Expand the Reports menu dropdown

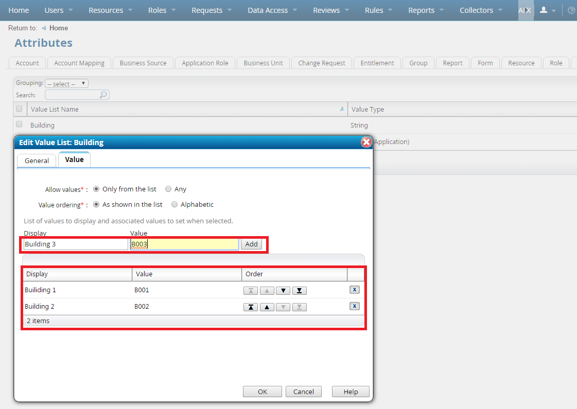(426, 10)
